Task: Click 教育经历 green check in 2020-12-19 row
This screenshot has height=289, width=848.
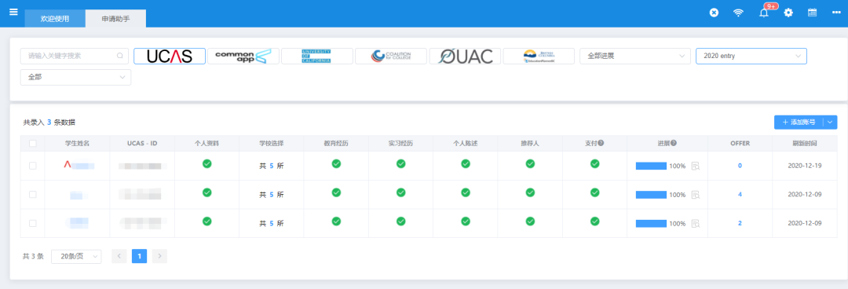Action: tap(336, 163)
